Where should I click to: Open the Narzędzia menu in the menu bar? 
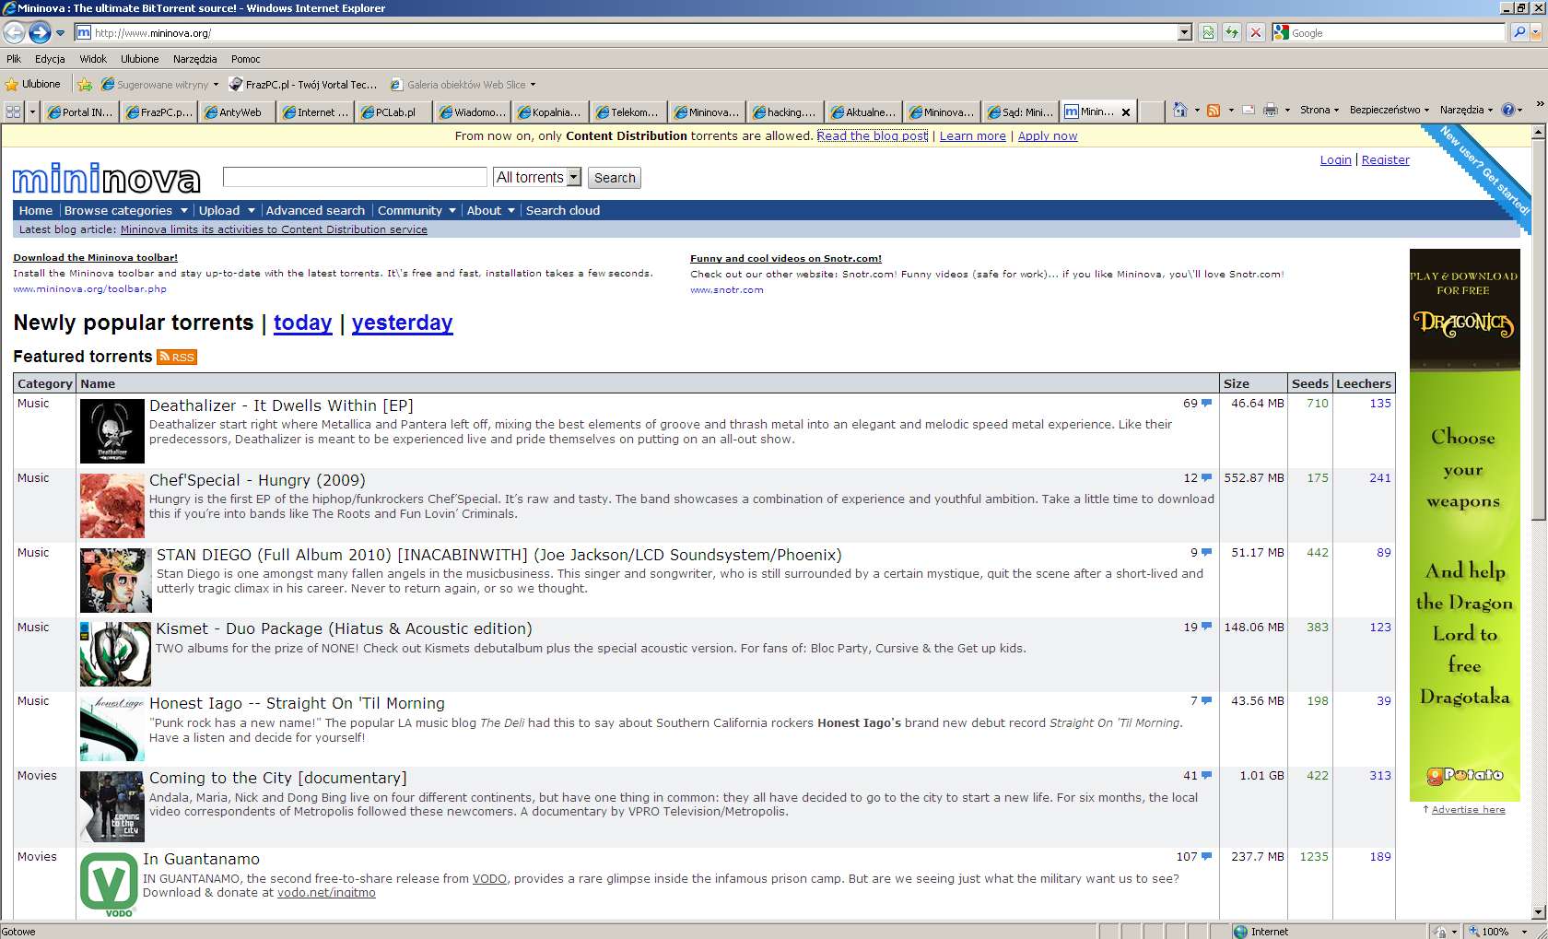194,59
